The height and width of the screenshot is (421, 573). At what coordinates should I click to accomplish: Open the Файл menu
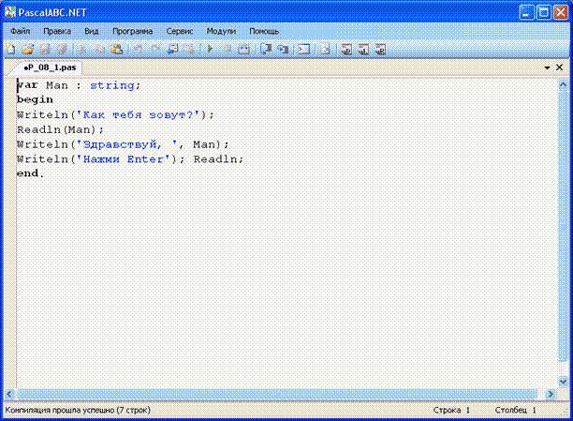pos(20,32)
